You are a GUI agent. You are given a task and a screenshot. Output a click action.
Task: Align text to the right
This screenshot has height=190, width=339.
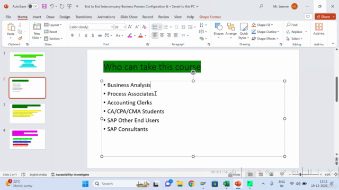tap(168, 35)
